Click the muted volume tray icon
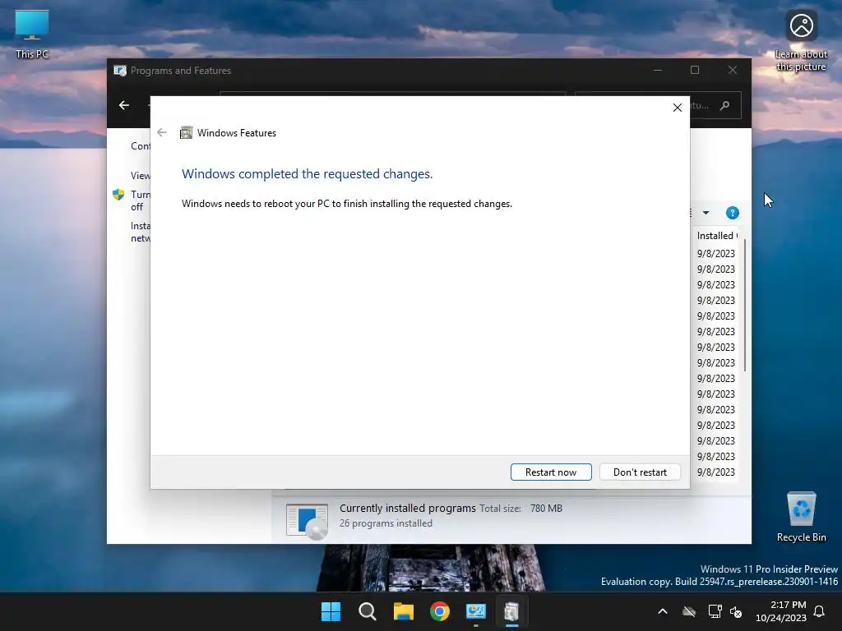The width and height of the screenshot is (842, 631). (x=736, y=611)
